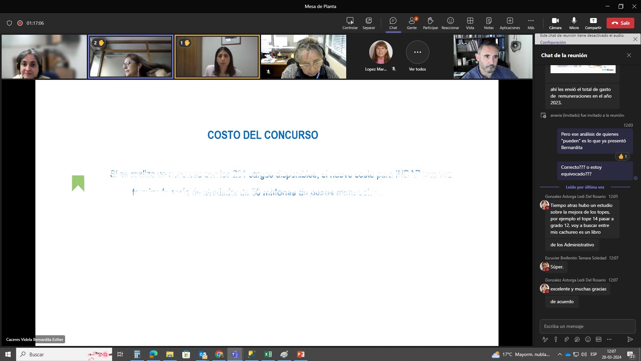Open File Explorer from taskbar

click(170, 354)
